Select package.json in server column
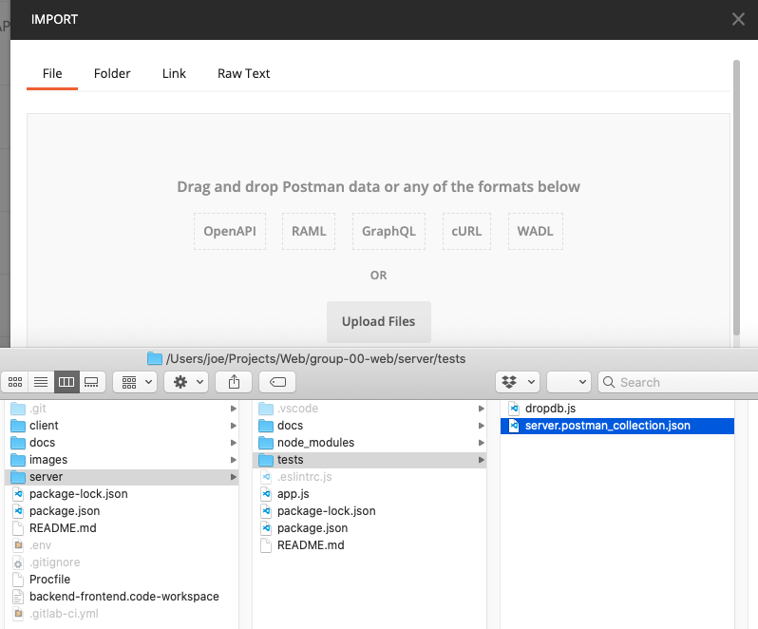 pos(370,528)
